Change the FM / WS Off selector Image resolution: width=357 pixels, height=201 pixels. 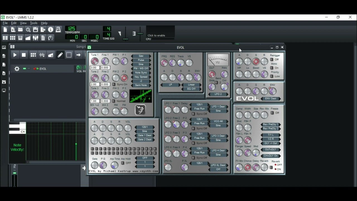tap(141, 68)
